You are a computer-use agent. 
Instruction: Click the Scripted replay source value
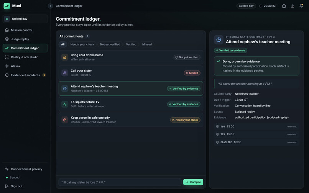pos(245,112)
